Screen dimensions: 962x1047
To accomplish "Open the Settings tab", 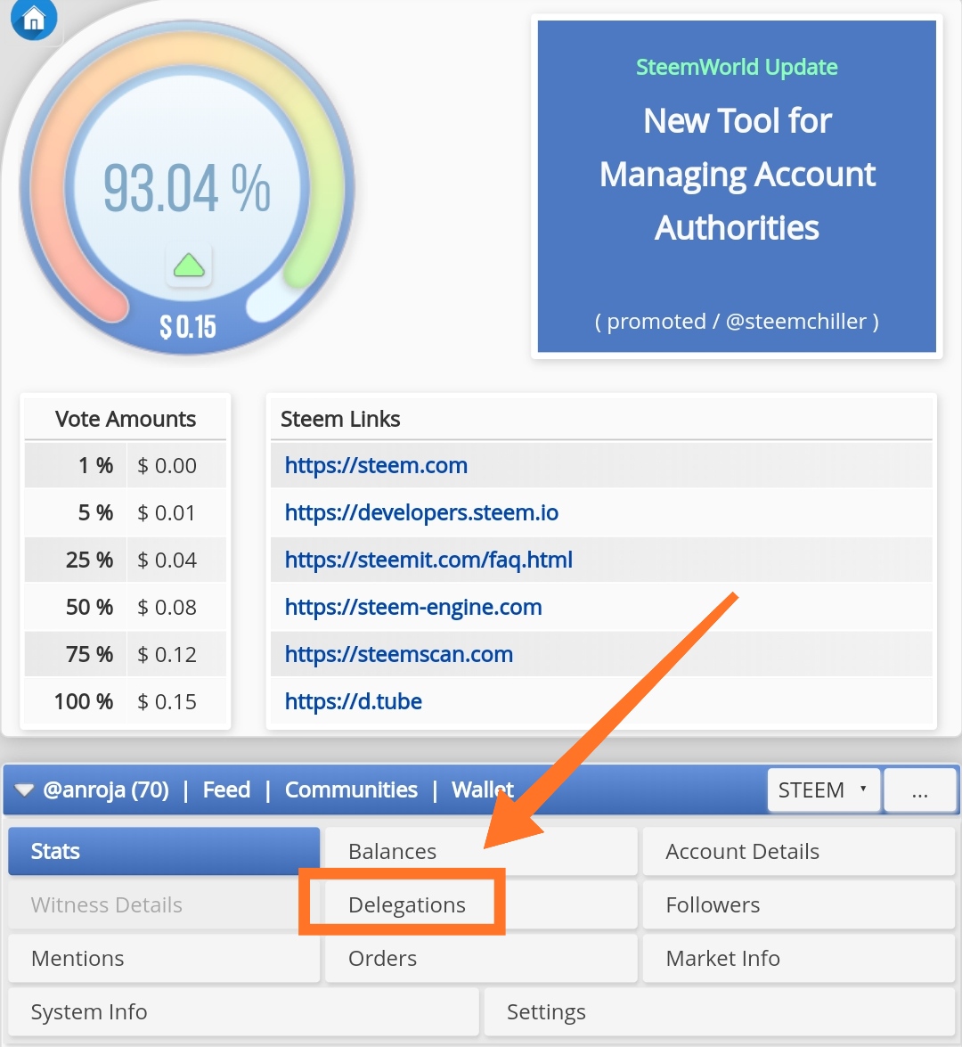I will pyautogui.click(x=720, y=1011).
